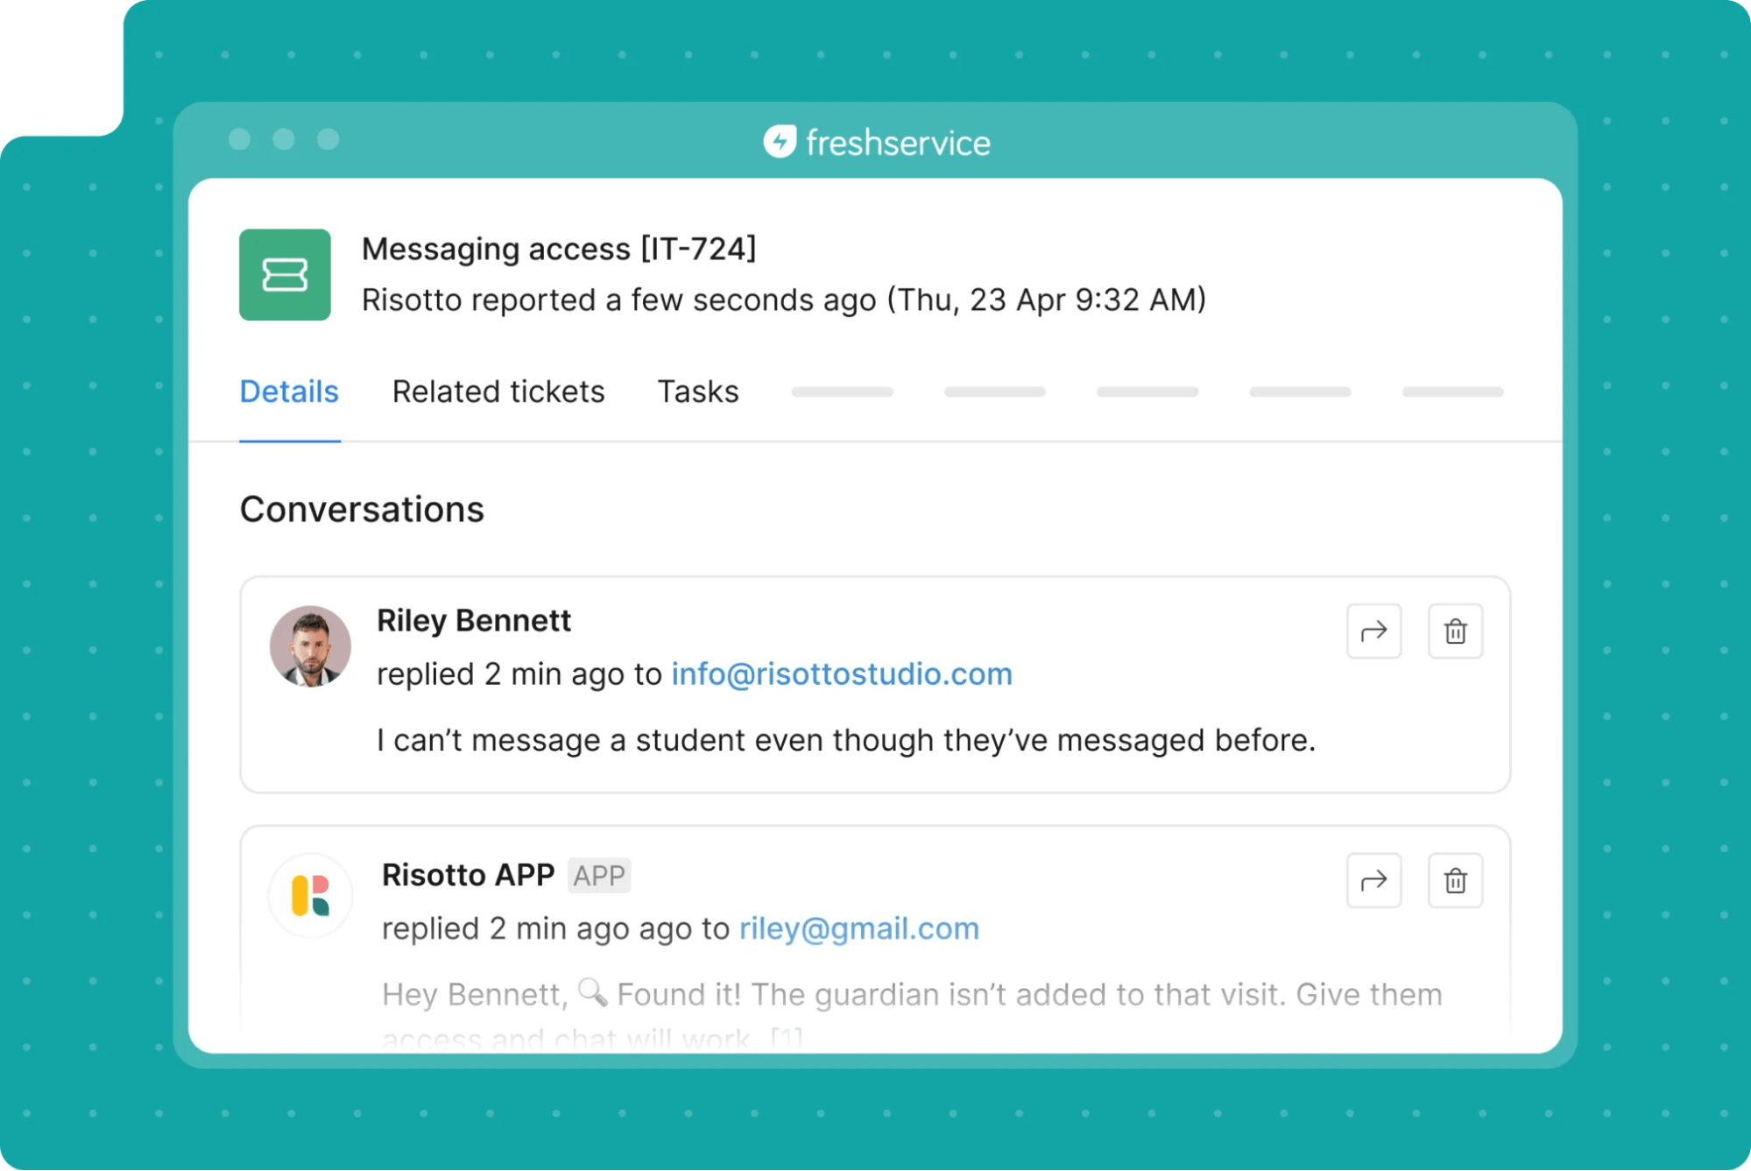The width and height of the screenshot is (1751, 1171).
Task: Click the message 'I can't message a student' text
Action: tap(846, 740)
